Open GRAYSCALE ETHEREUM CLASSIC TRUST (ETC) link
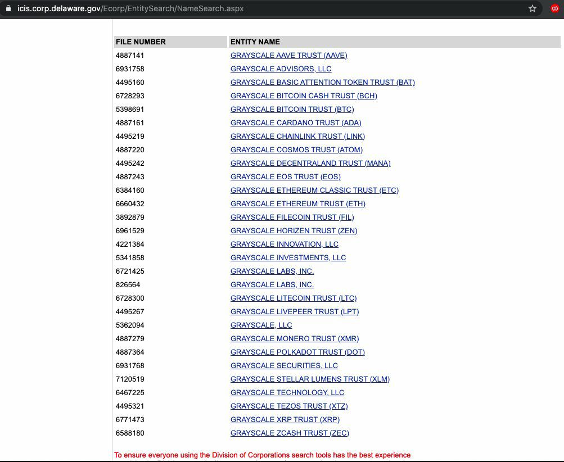This screenshot has height=462, width=564. (x=315, y=190)
